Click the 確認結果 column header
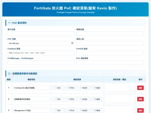Image resolution: width=151 pixels, height=113 pixels. click(77, 80)
